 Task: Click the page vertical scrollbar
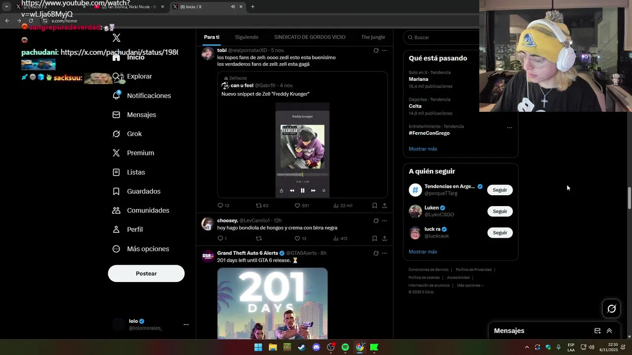(x=629, y=198)
